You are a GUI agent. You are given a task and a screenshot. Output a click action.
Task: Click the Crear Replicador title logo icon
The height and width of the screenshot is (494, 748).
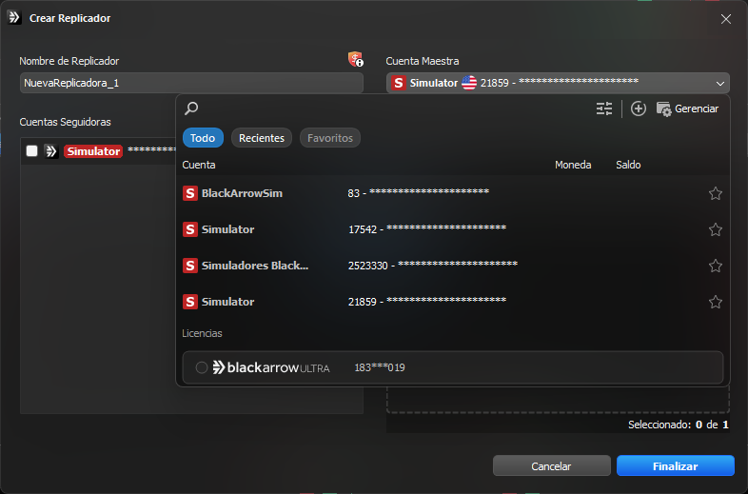coord(14,18)
